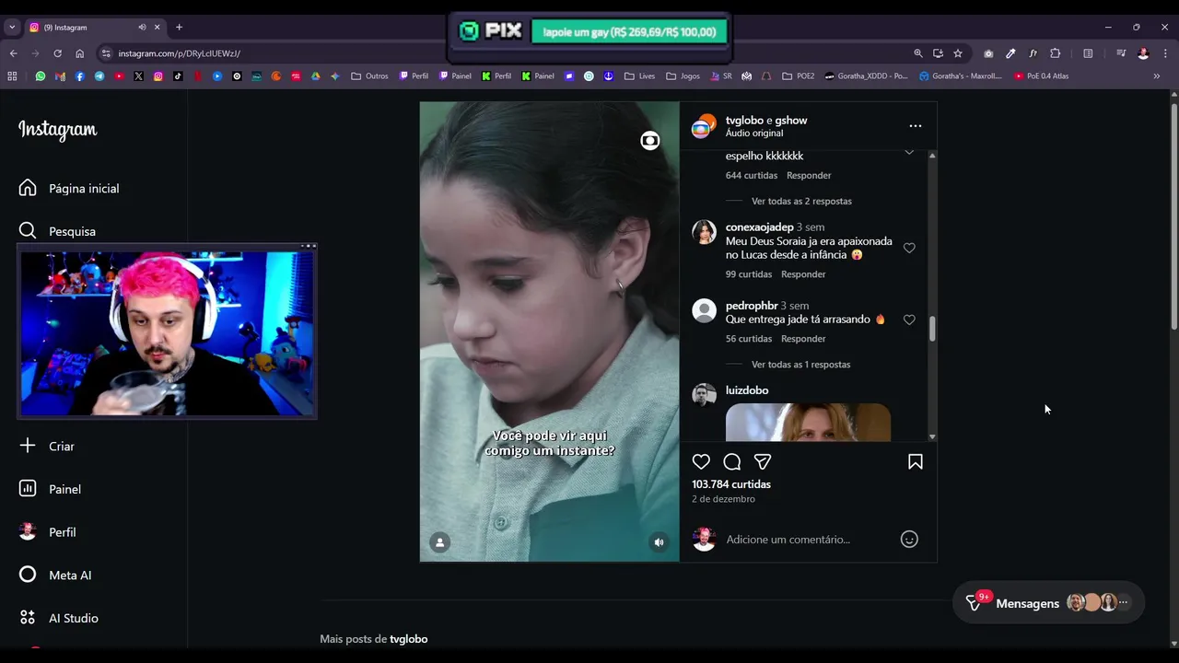Like conexaojadep's comment
This screenshot has height=663, width=1179.
[x=909, y=248]
